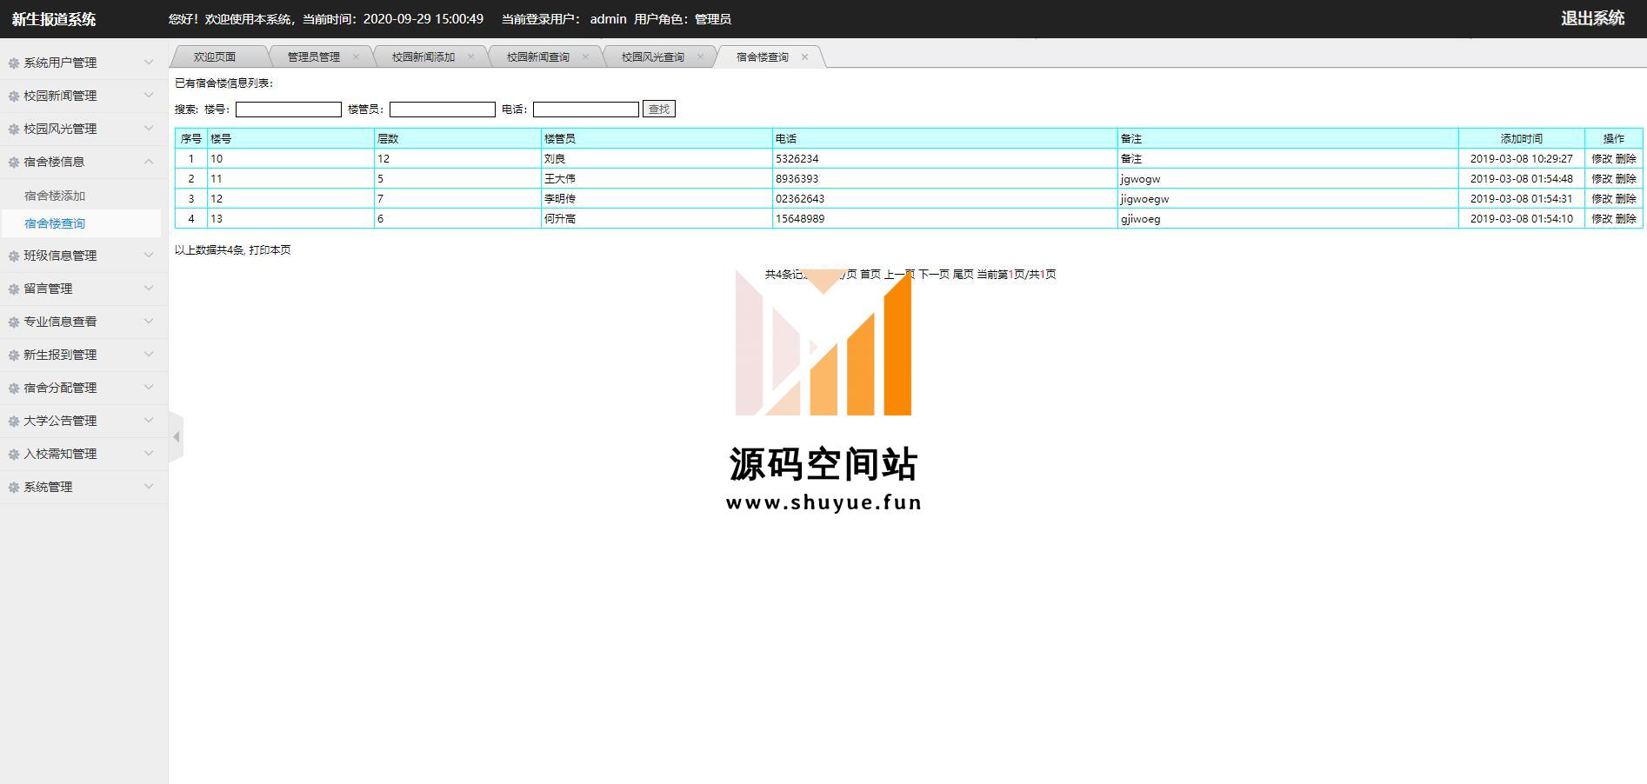Image resolution: width=1647 pixels, height=784 pixels.
Task: Click gear icon beside 宿舍楼信息
Action: click(14, 162)
